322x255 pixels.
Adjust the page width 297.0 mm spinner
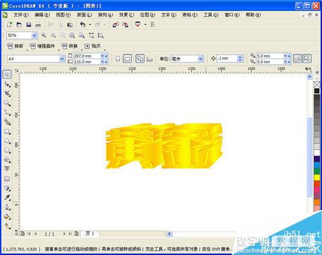[104, 56]
